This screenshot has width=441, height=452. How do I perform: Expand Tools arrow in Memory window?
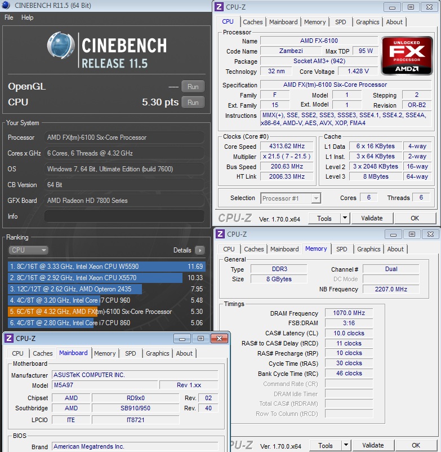point(346,445)
